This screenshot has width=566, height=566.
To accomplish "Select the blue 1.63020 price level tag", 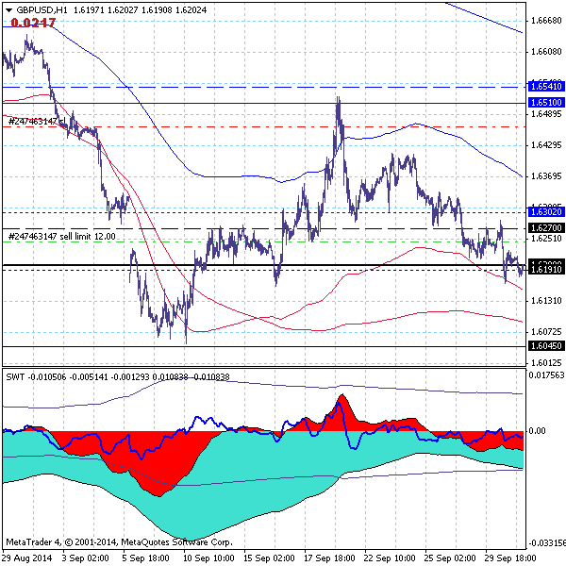I will click(546, 211).
